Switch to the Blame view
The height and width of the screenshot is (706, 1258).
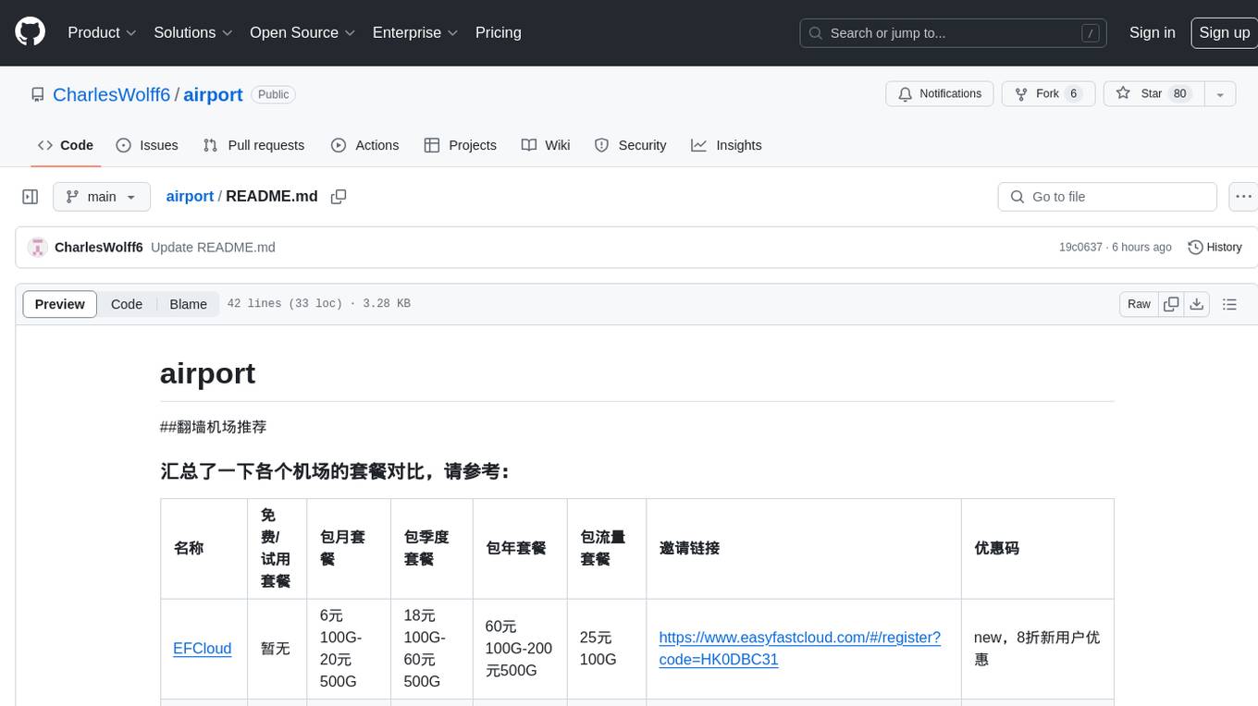pos(188,304)
